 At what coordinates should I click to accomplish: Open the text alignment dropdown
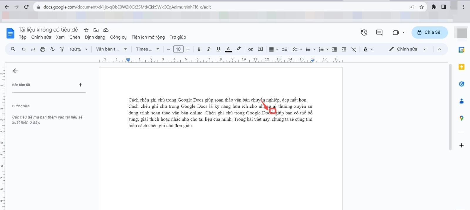pos(273,49)
